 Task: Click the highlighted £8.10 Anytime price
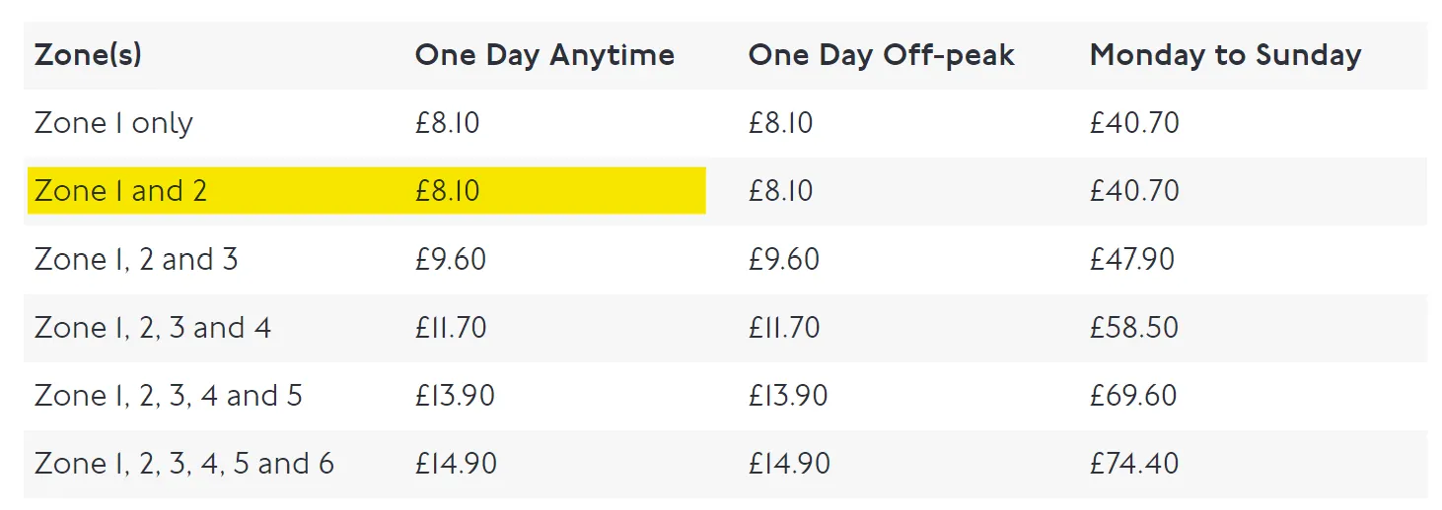448,190
